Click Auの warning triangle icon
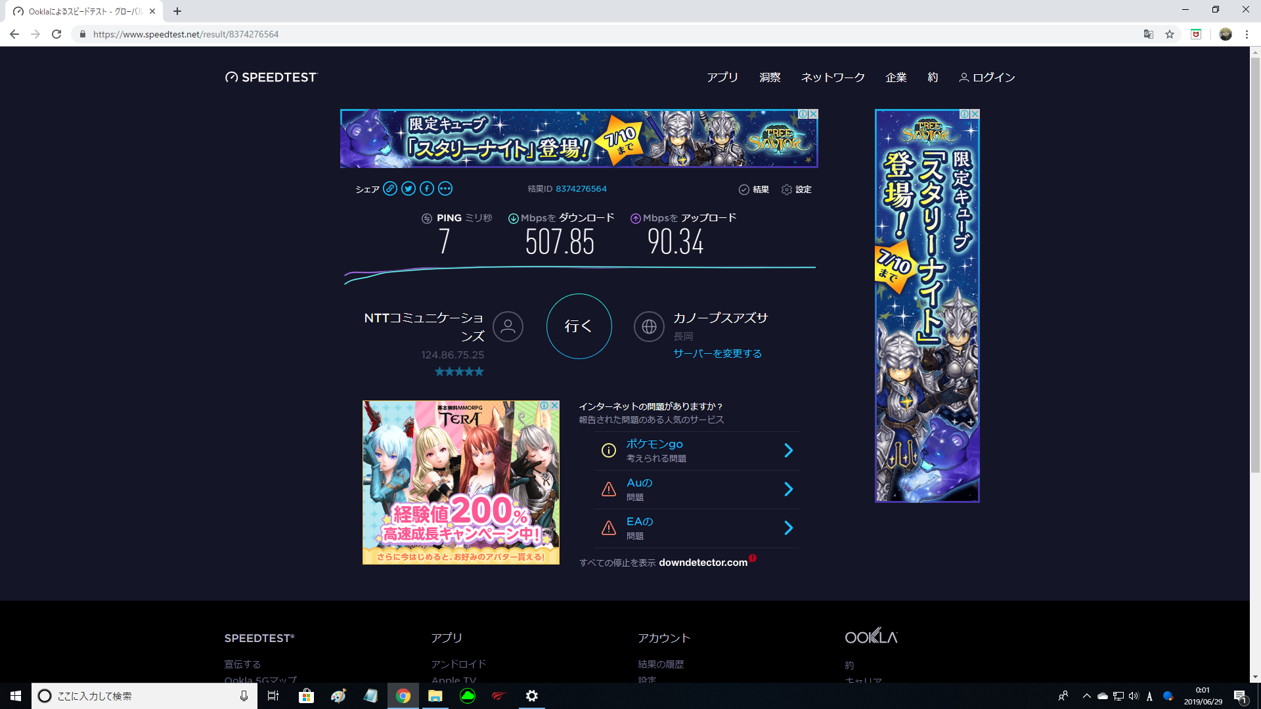 click(x=609, y=489)
